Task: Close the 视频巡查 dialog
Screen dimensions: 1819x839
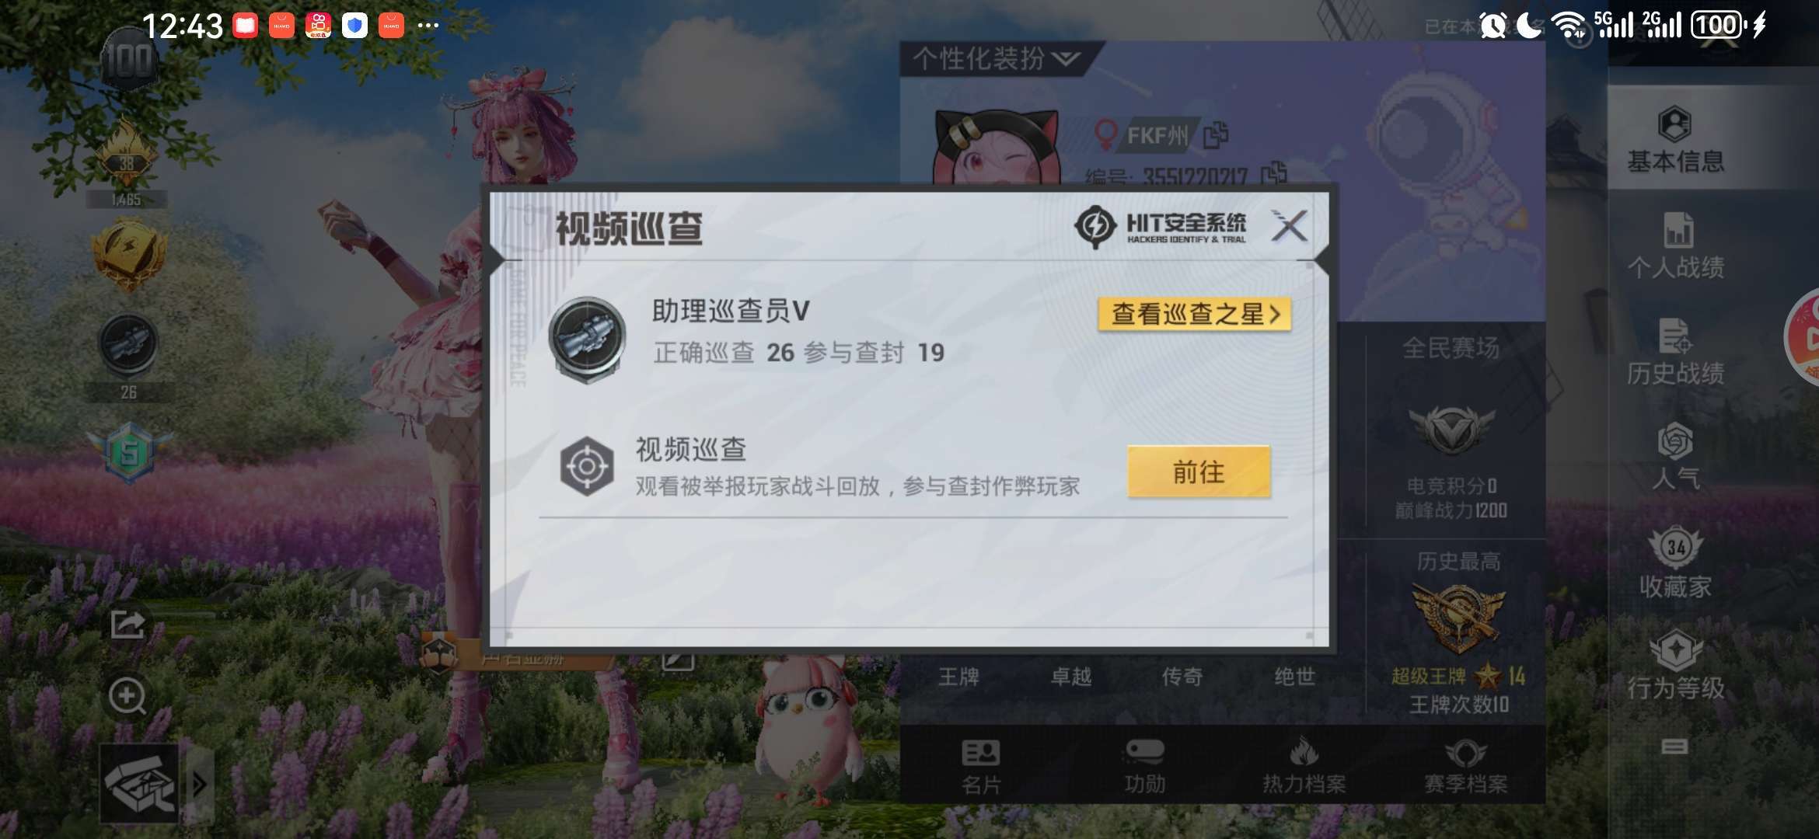Action: (1289, 227)
